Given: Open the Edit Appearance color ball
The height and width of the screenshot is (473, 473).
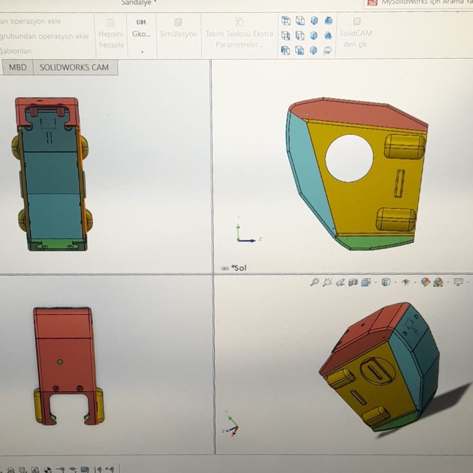Looking at the screenshot, I should click(x=425, y=282).
